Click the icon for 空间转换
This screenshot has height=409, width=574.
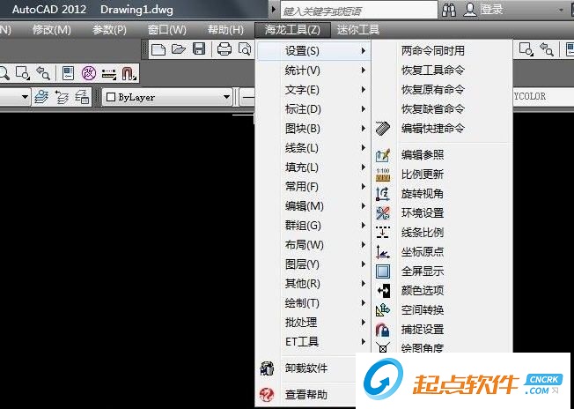coord(383,310)
